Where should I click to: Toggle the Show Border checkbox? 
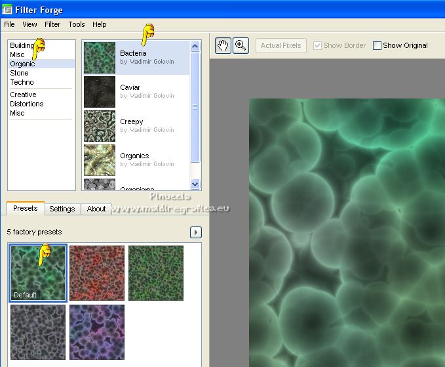(318, 45)
